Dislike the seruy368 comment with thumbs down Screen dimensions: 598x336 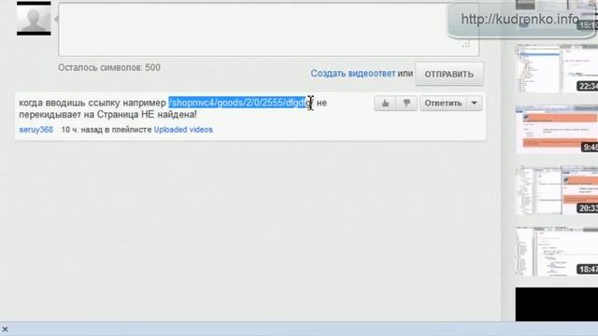tap(406, 104)
